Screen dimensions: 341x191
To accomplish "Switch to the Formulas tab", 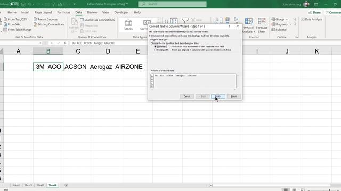I will pos(64,12).
